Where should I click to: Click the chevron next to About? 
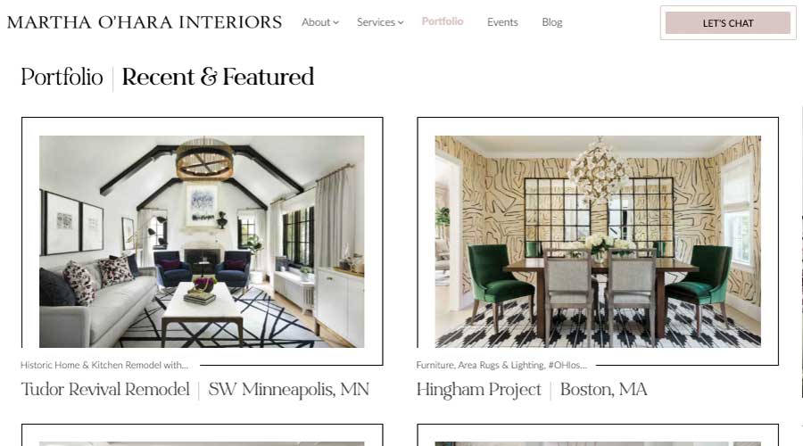pyautogui.click(x=336, y=22)
